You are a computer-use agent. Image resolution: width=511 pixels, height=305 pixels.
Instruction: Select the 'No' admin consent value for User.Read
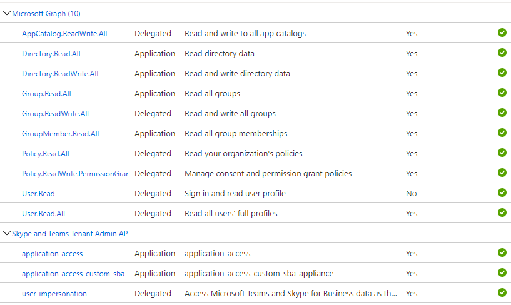point(412,194)
